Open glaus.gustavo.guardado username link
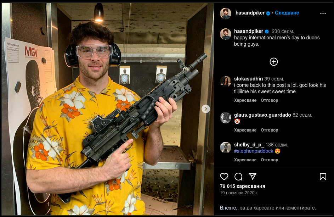The image size is (334, 217). [262, 115]
